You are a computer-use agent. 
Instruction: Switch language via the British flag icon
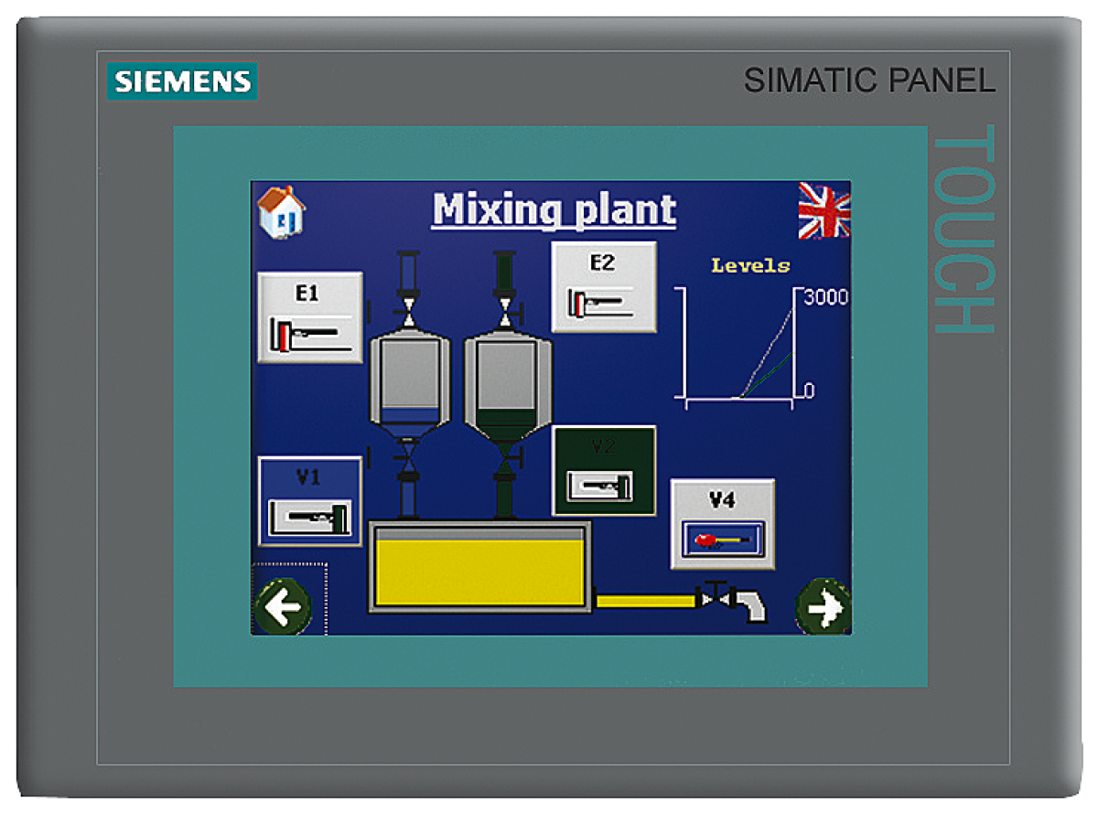823,210
